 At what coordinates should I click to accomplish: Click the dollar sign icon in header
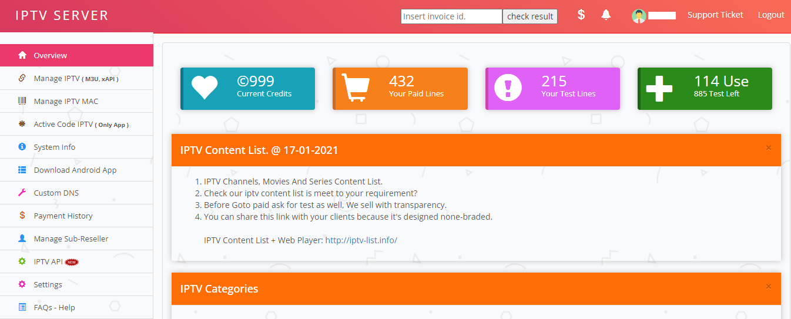(581, 15)
